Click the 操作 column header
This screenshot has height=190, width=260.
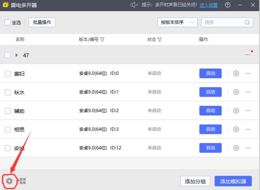203,40
